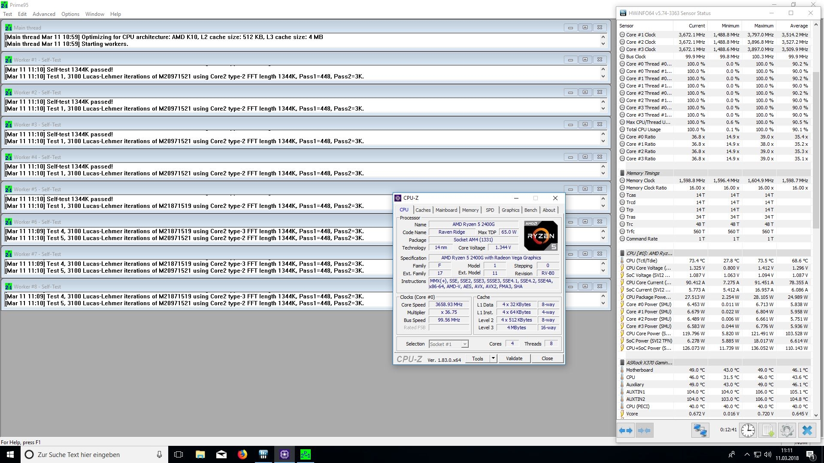The width and height of the screenshot is (824, 463).
Task: Click the CPU-Z title bar icon
Action: point(398,198)
